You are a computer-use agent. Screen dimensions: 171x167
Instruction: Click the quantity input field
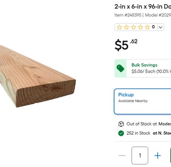tap(140, 156)
